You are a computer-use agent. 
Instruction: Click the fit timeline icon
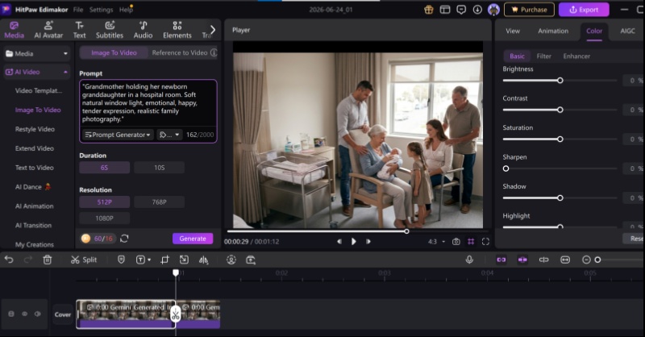(x=565, y=260)
